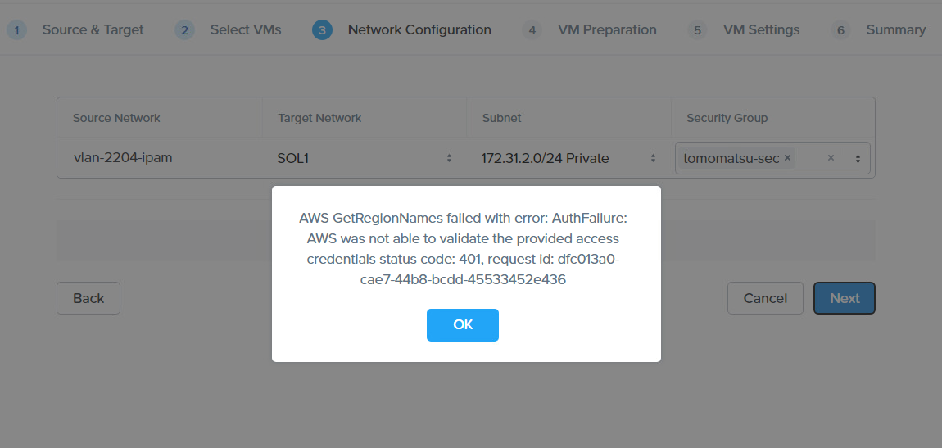
Task: Open the VM Settings step
Action: 761,30
